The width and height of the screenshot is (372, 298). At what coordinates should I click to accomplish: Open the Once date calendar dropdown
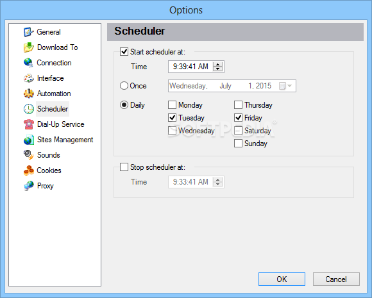click(286, 86)
